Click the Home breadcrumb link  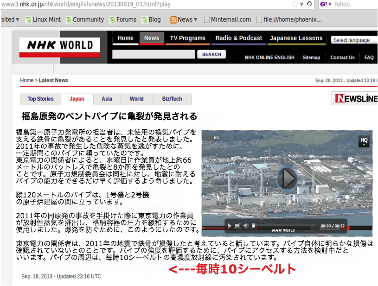pyautogui.click(x=27, y=80)
